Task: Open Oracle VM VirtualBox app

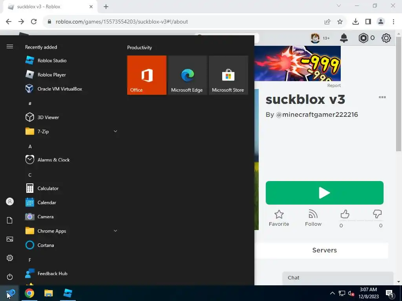Action: click(54, 89)
